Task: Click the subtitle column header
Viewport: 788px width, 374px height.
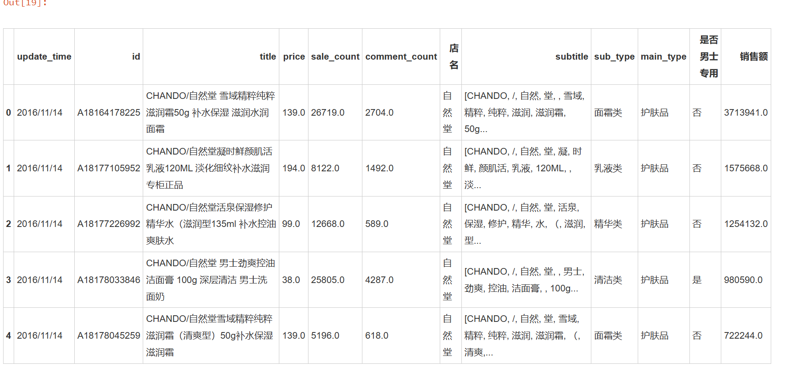Action: click(x=571, y=57)
